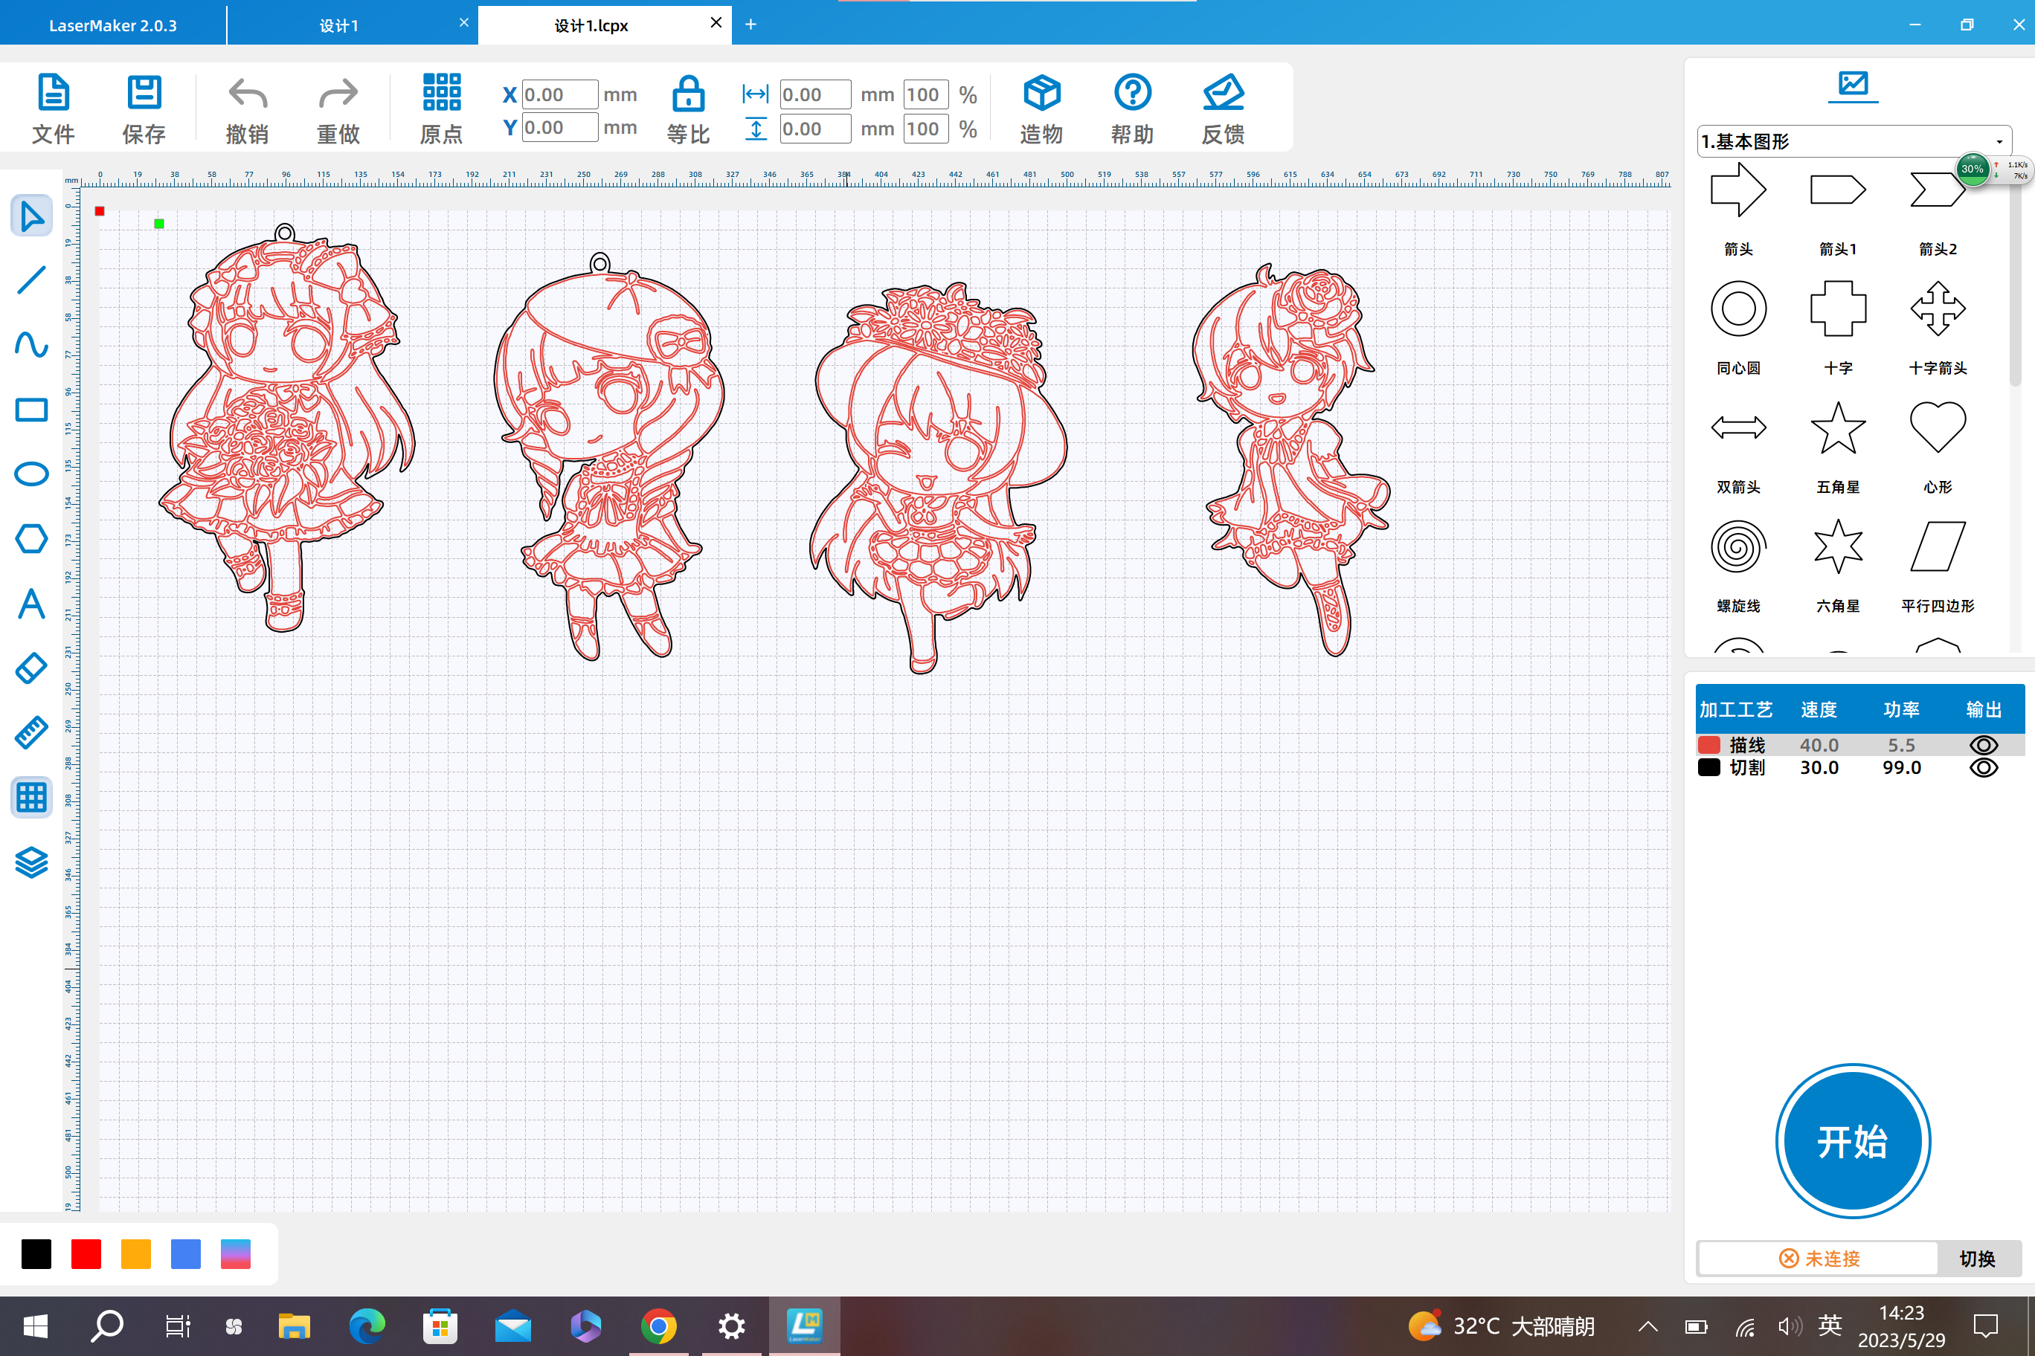Switch to the 设计1.lcpx tab

[591, 25]
